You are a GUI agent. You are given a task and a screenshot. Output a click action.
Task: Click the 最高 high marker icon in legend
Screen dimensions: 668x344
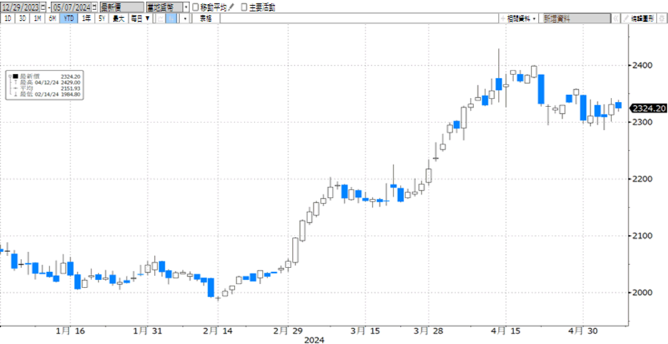tap(16, 82)
